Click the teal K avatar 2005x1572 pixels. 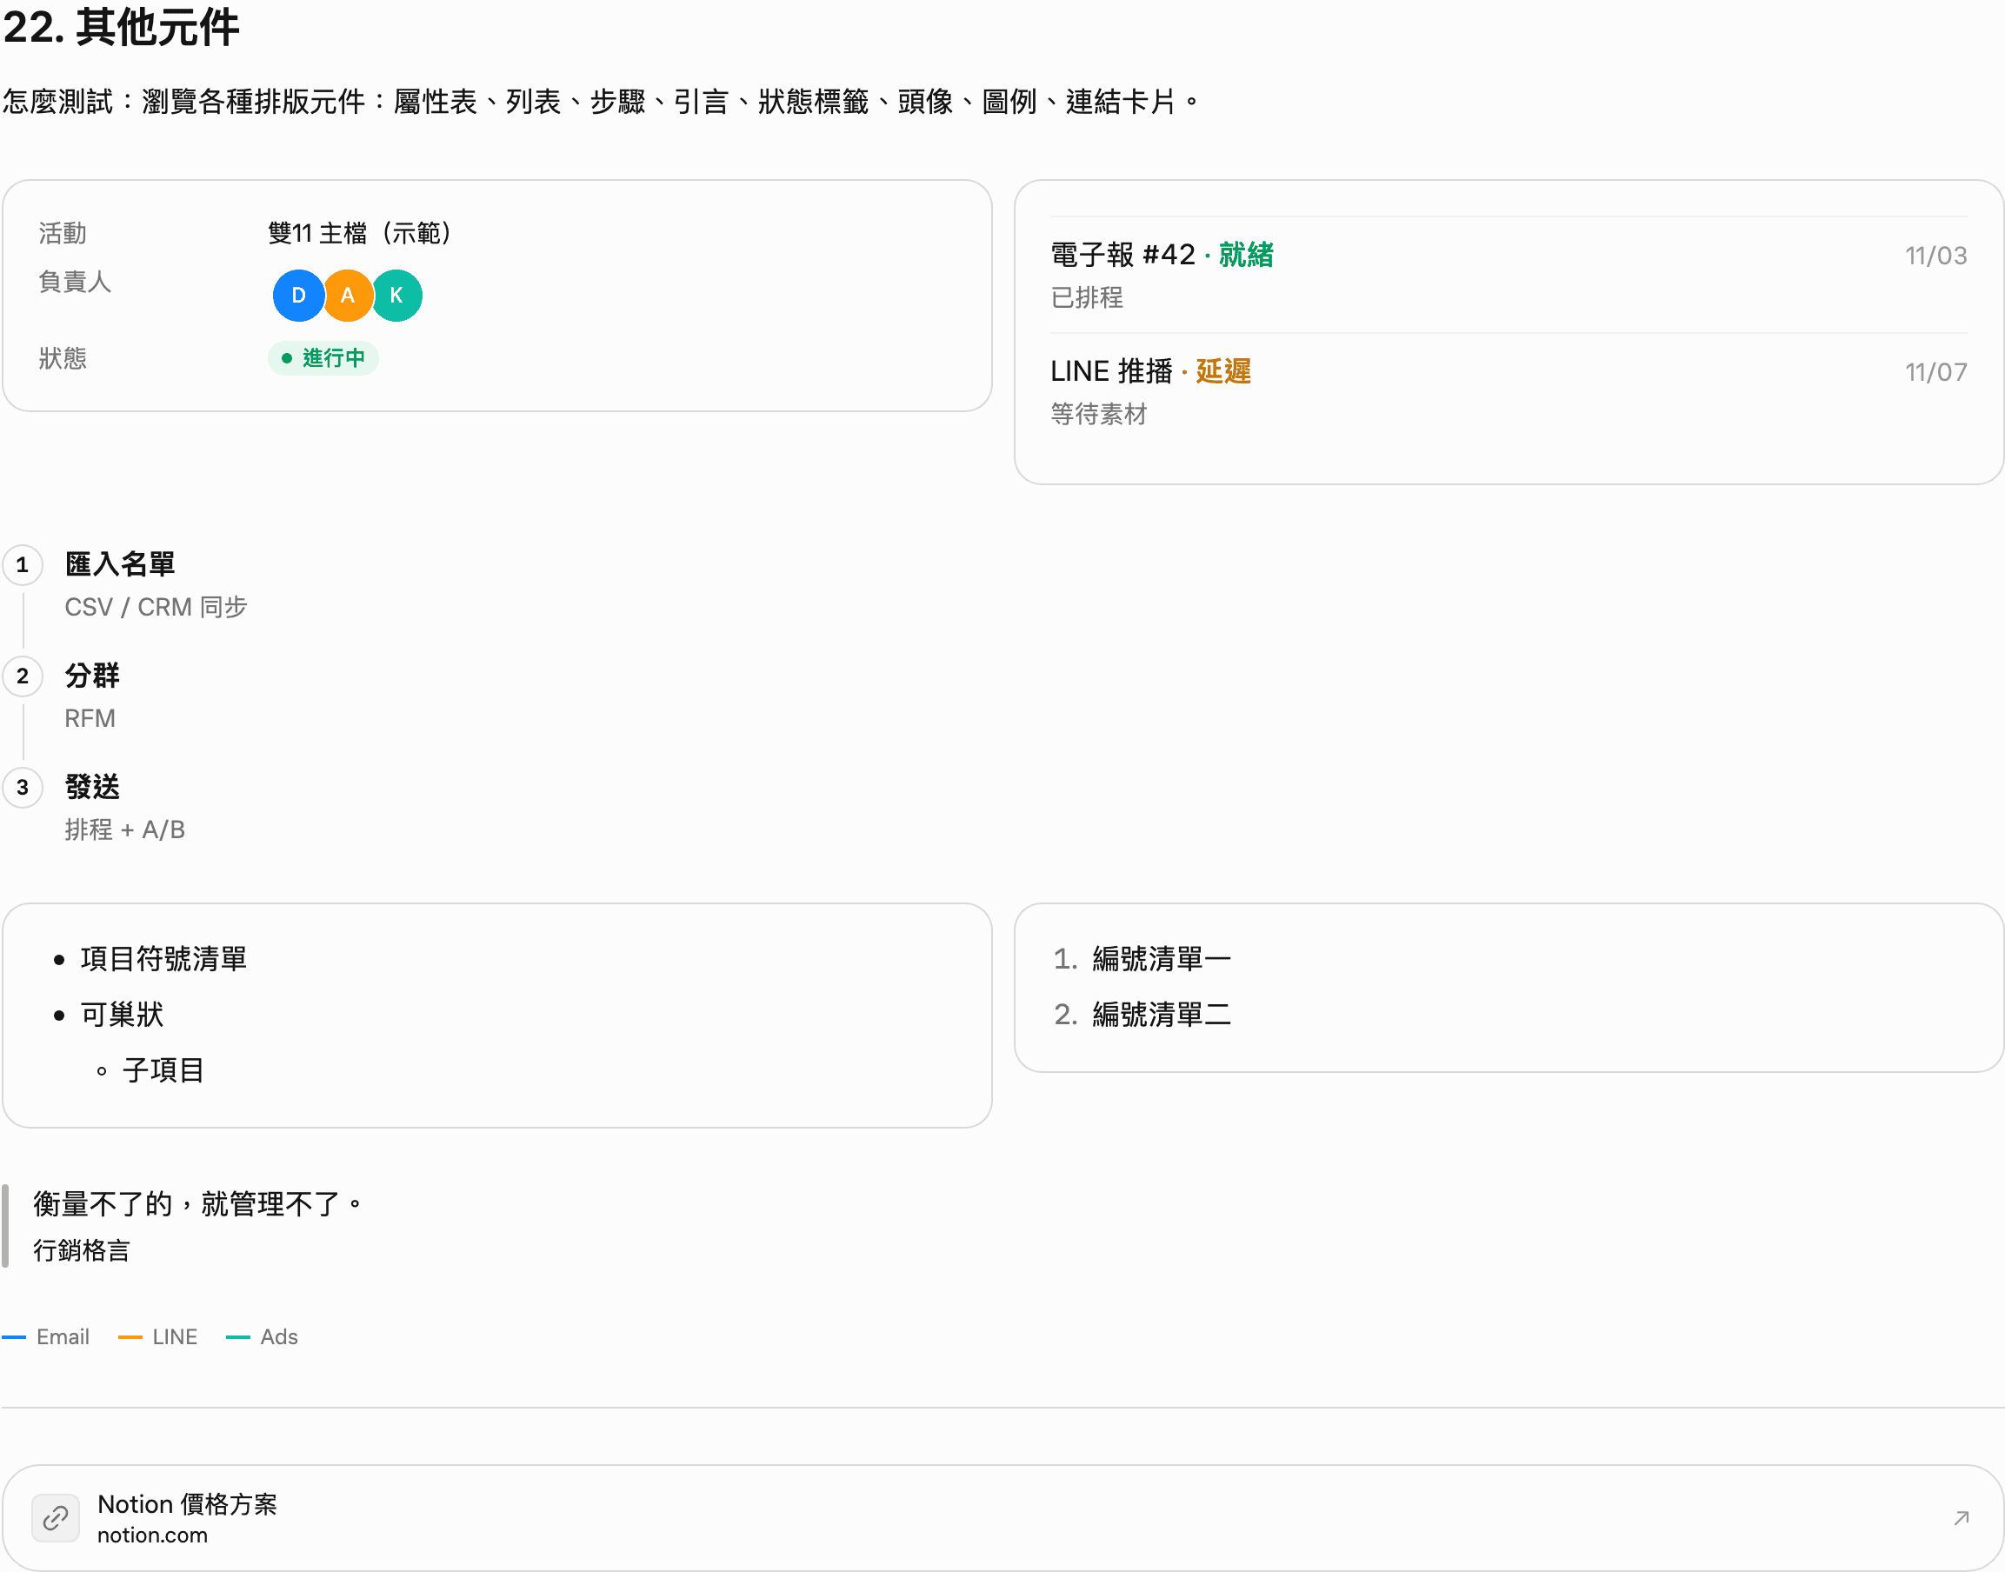(x=396, y=296)
